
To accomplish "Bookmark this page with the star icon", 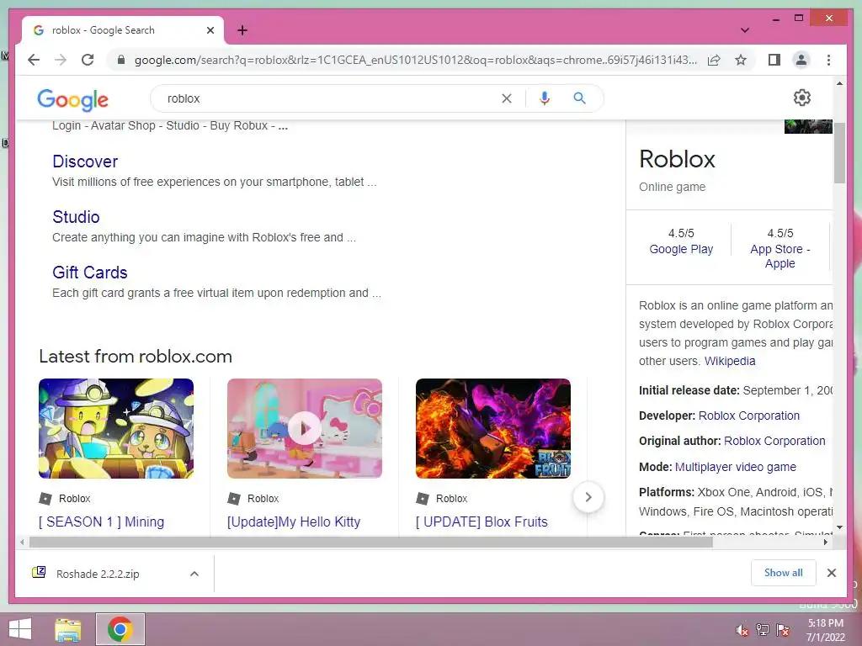I will (741, 60).
